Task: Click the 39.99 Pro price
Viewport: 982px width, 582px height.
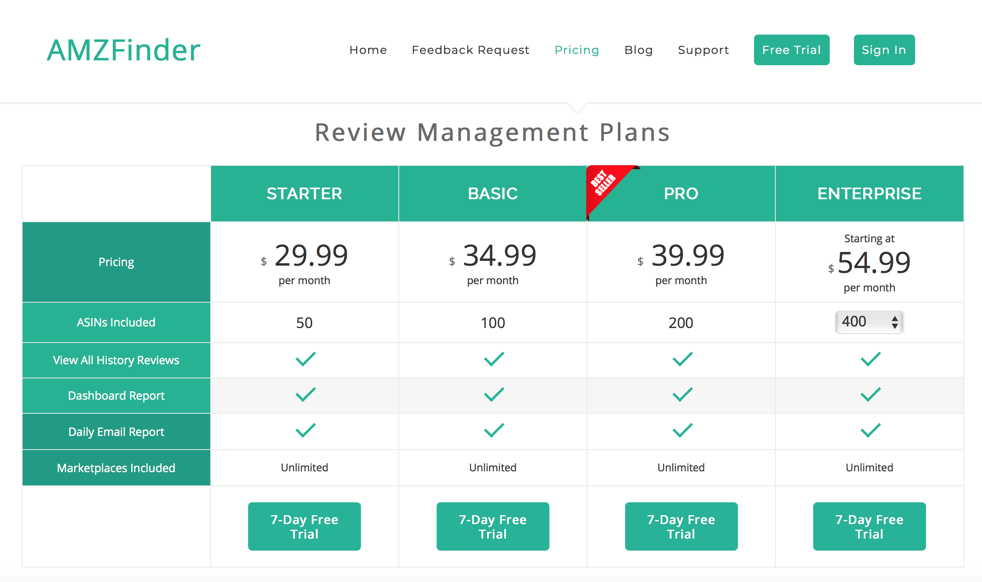Action: [x=688, y=256]
